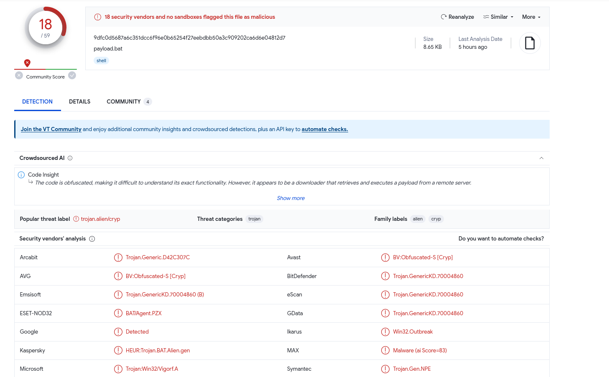Click the red community score marker pin

tap(27, 63)
